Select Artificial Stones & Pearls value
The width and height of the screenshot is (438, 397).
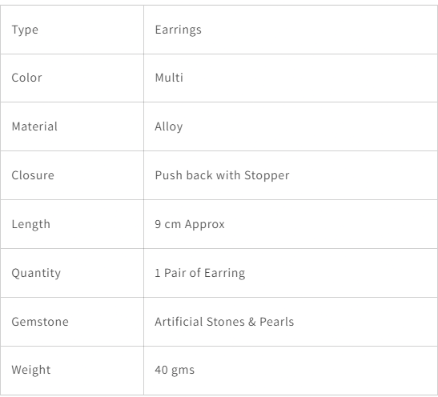click(224, 322)
